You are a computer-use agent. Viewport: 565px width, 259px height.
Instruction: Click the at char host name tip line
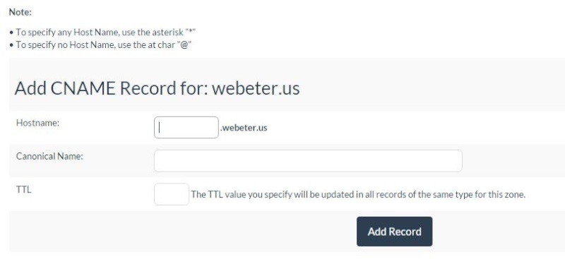(100, 45)
